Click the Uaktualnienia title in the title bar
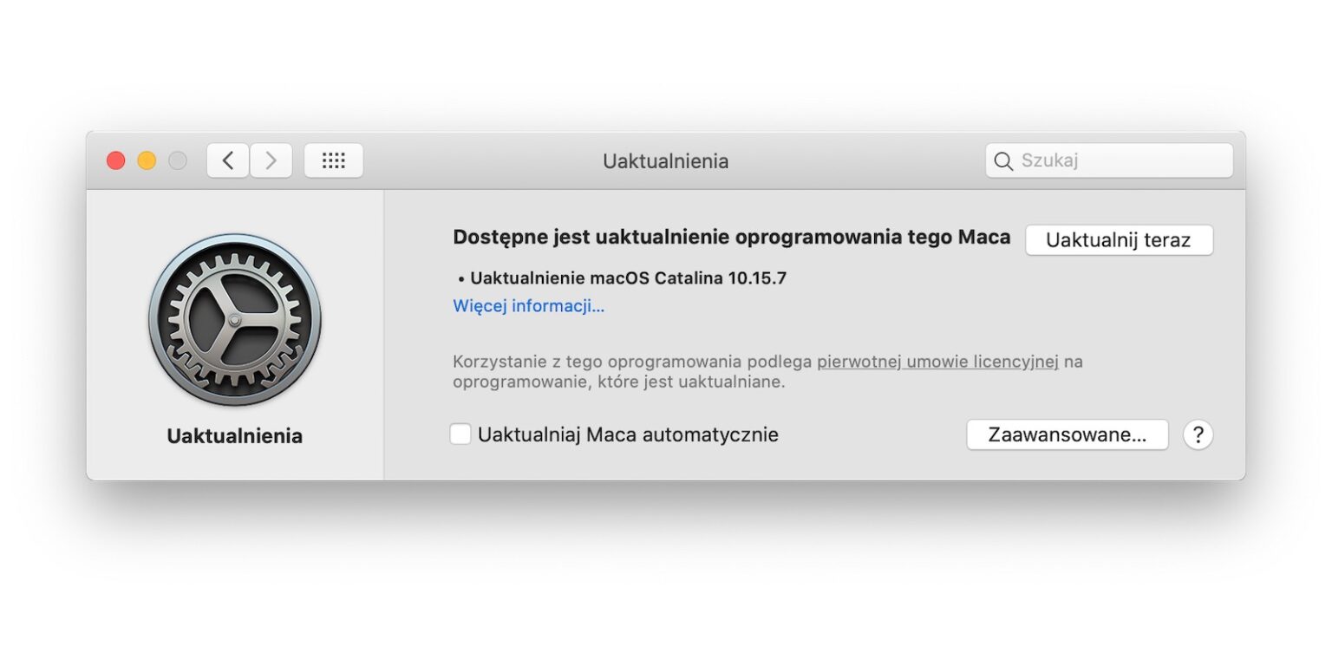 (665, 161)
